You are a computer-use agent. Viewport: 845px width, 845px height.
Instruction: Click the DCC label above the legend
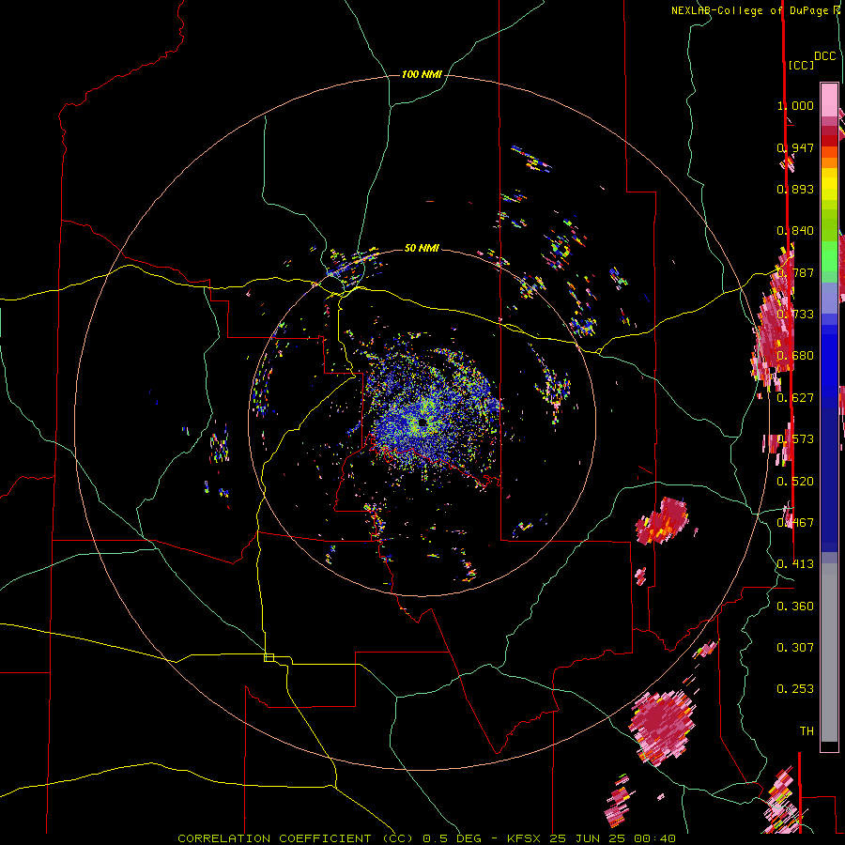pos(825,56)
